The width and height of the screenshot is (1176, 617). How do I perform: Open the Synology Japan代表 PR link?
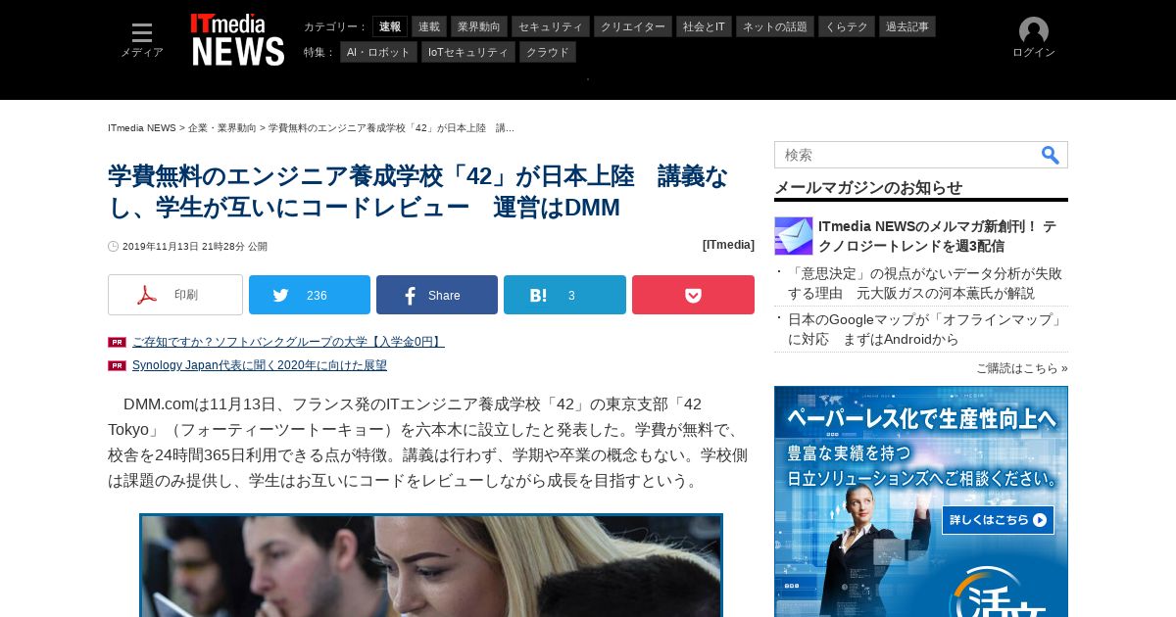click(x=260, y=365)
